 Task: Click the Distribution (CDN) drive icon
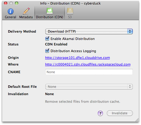(x=50, y=11)
